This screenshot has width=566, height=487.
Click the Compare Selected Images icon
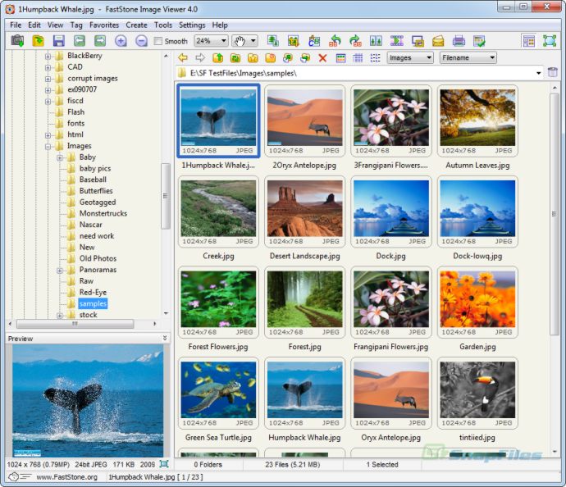(x=376, y=41)
